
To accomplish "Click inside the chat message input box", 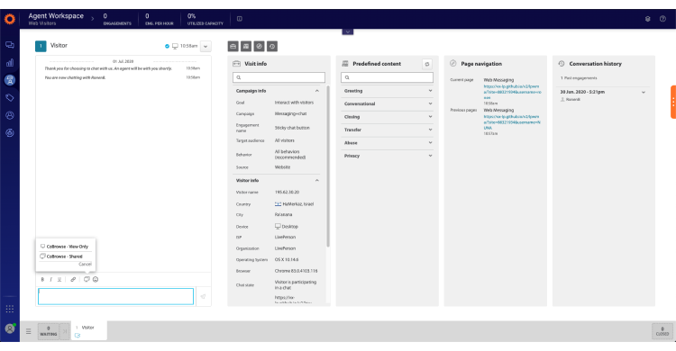I will (115, 296).
